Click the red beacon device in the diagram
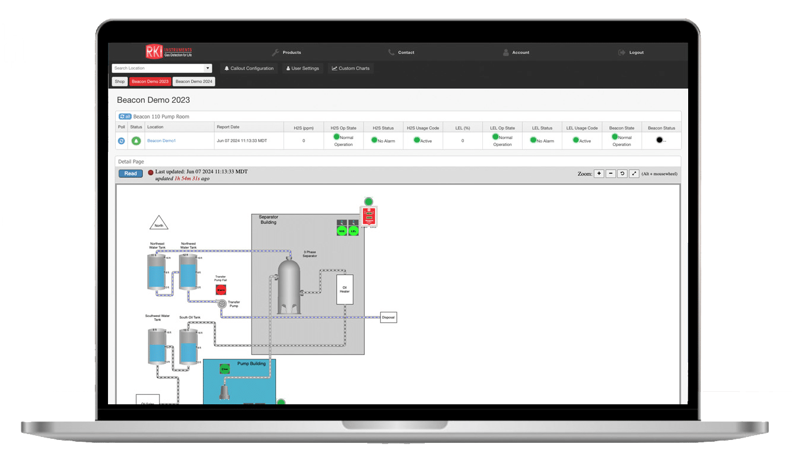 click(x=368, y=216)
